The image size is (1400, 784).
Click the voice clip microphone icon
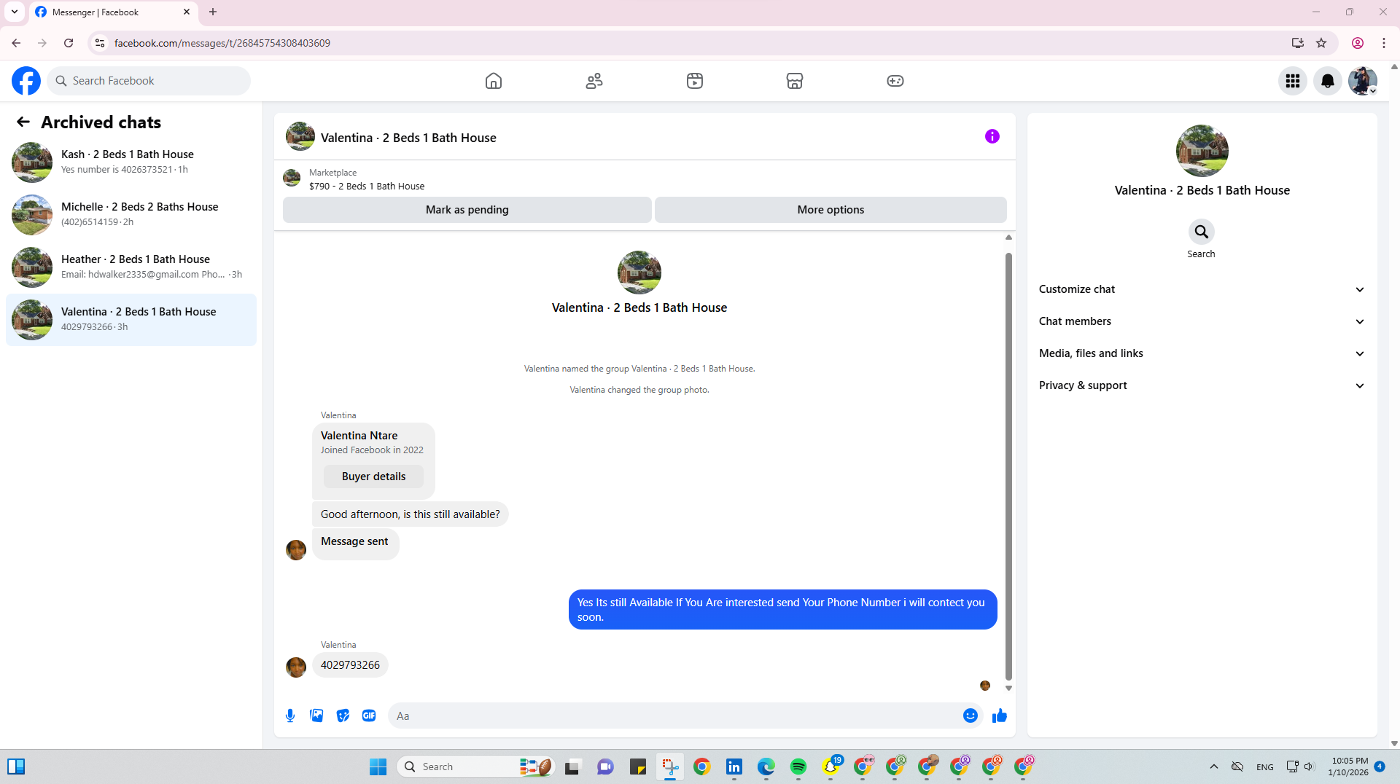(290, 716)
